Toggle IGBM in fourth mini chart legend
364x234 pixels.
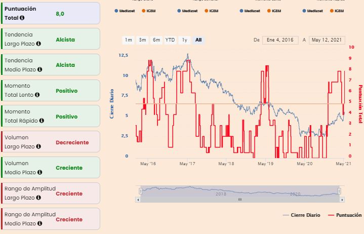[x=337, y=11]
